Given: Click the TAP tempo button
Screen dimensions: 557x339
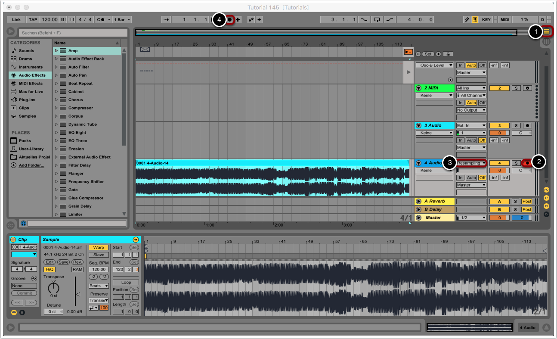Looking at the screenshot, I should click(33, 20).
